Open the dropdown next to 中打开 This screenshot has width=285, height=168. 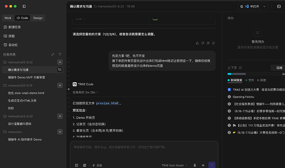pyautogui.click(x=264, y=6)
